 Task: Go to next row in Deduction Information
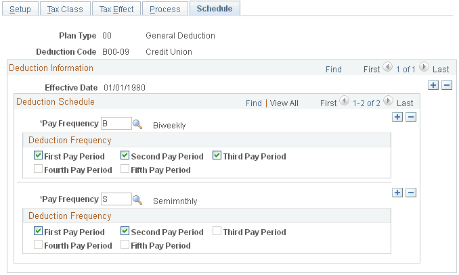pyautogui.click(x=424, y=67)
